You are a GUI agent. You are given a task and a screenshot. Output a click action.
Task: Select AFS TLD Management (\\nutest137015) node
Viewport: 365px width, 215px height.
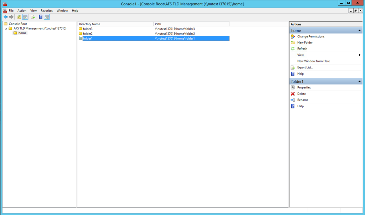tap(40, 28)
